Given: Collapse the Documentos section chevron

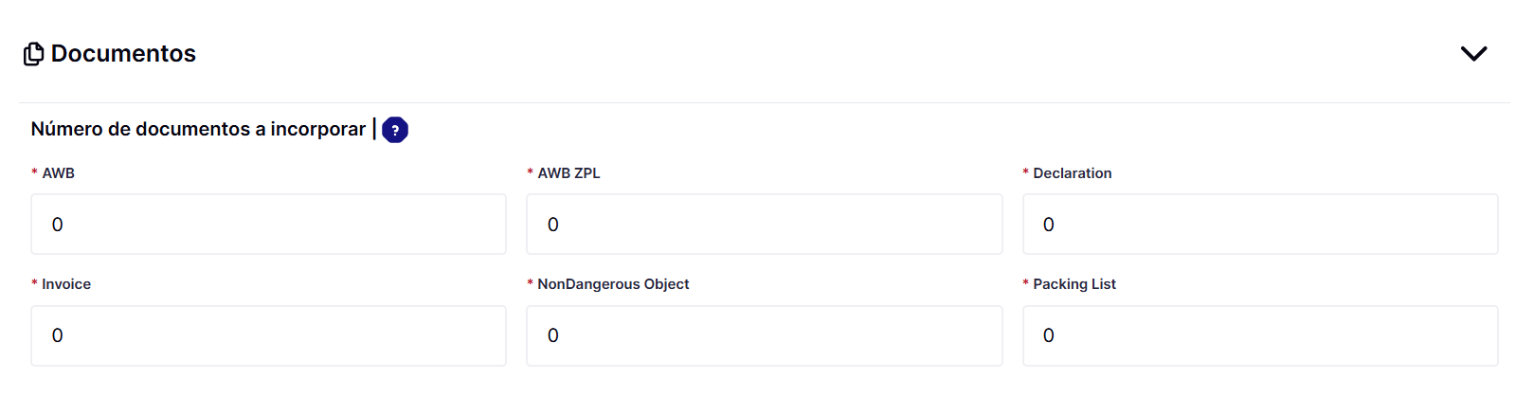Looking at the screenshot, I should [x=1473, y=54].
